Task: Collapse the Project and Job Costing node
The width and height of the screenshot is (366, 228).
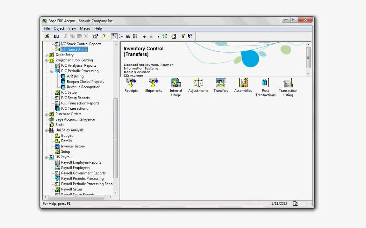Action: (x=46, y=61)
